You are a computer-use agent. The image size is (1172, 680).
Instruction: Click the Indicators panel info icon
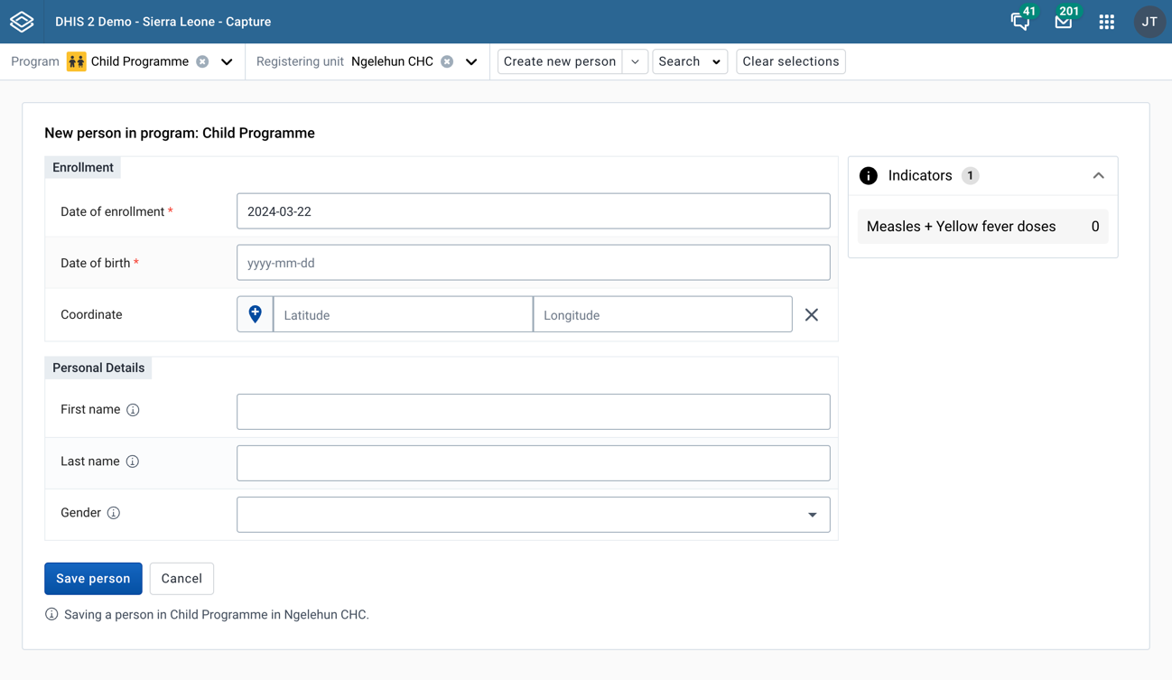coord(868,175)
